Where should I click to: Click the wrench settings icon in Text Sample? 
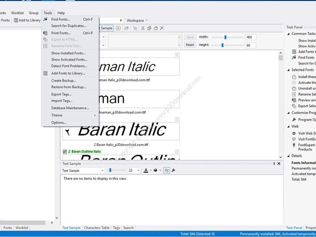click(x=173, y=170)
